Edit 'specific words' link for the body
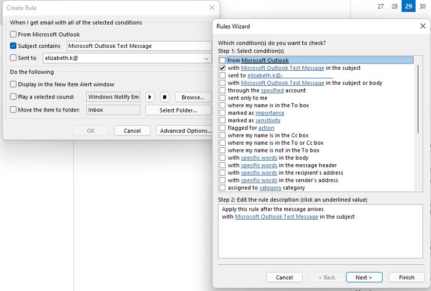431x291 pixels. pyautogui.click(x=259, y=158)
